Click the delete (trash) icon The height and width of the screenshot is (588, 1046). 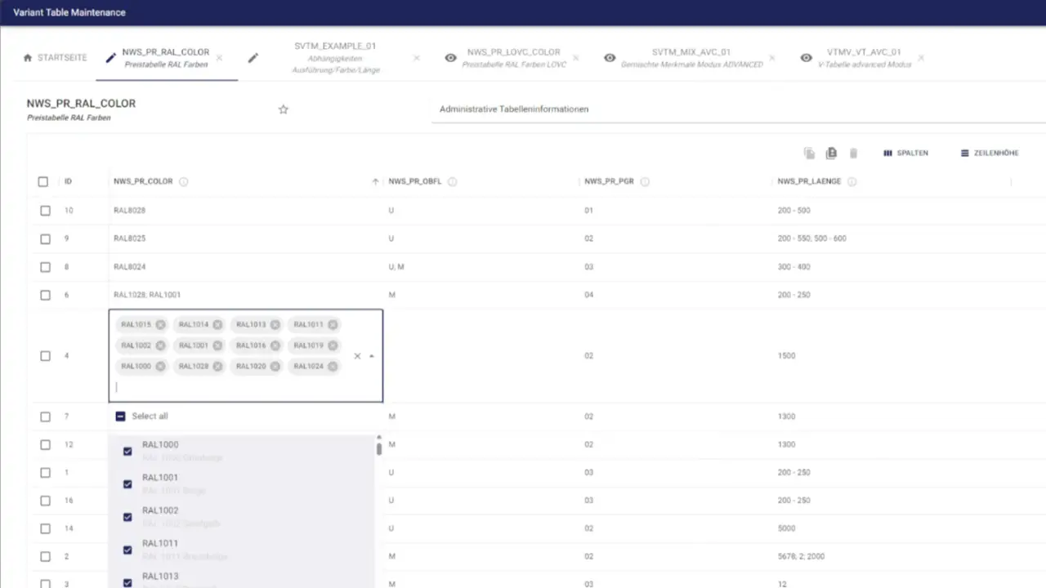[x=853, y=153]
